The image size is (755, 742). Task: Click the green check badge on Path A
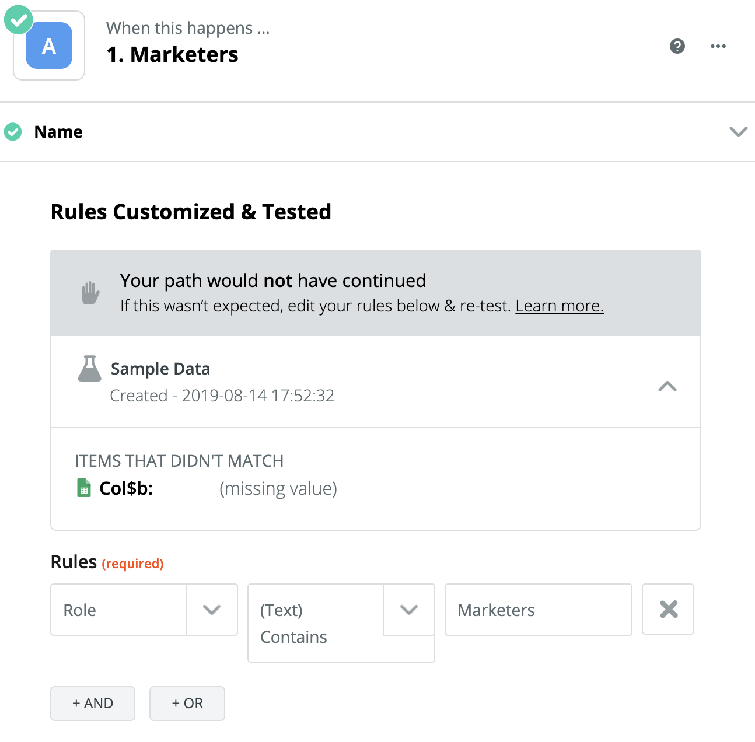click(x=19, y=20)
